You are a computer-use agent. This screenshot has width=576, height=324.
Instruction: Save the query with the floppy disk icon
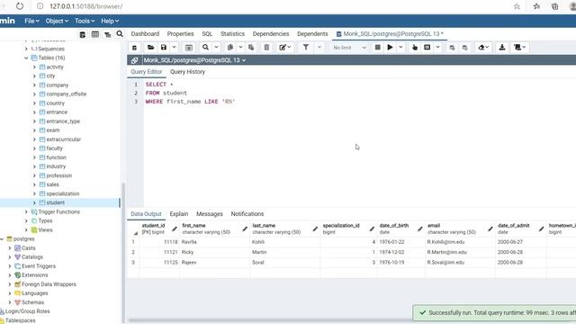pos(164,48)
